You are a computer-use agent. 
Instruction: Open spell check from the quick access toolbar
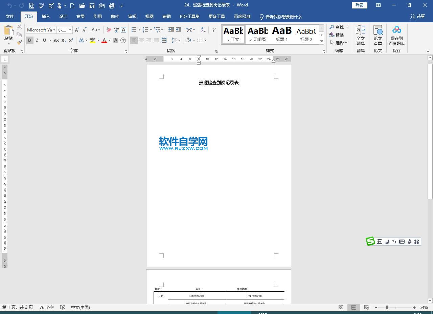click(x=41, y=5)
